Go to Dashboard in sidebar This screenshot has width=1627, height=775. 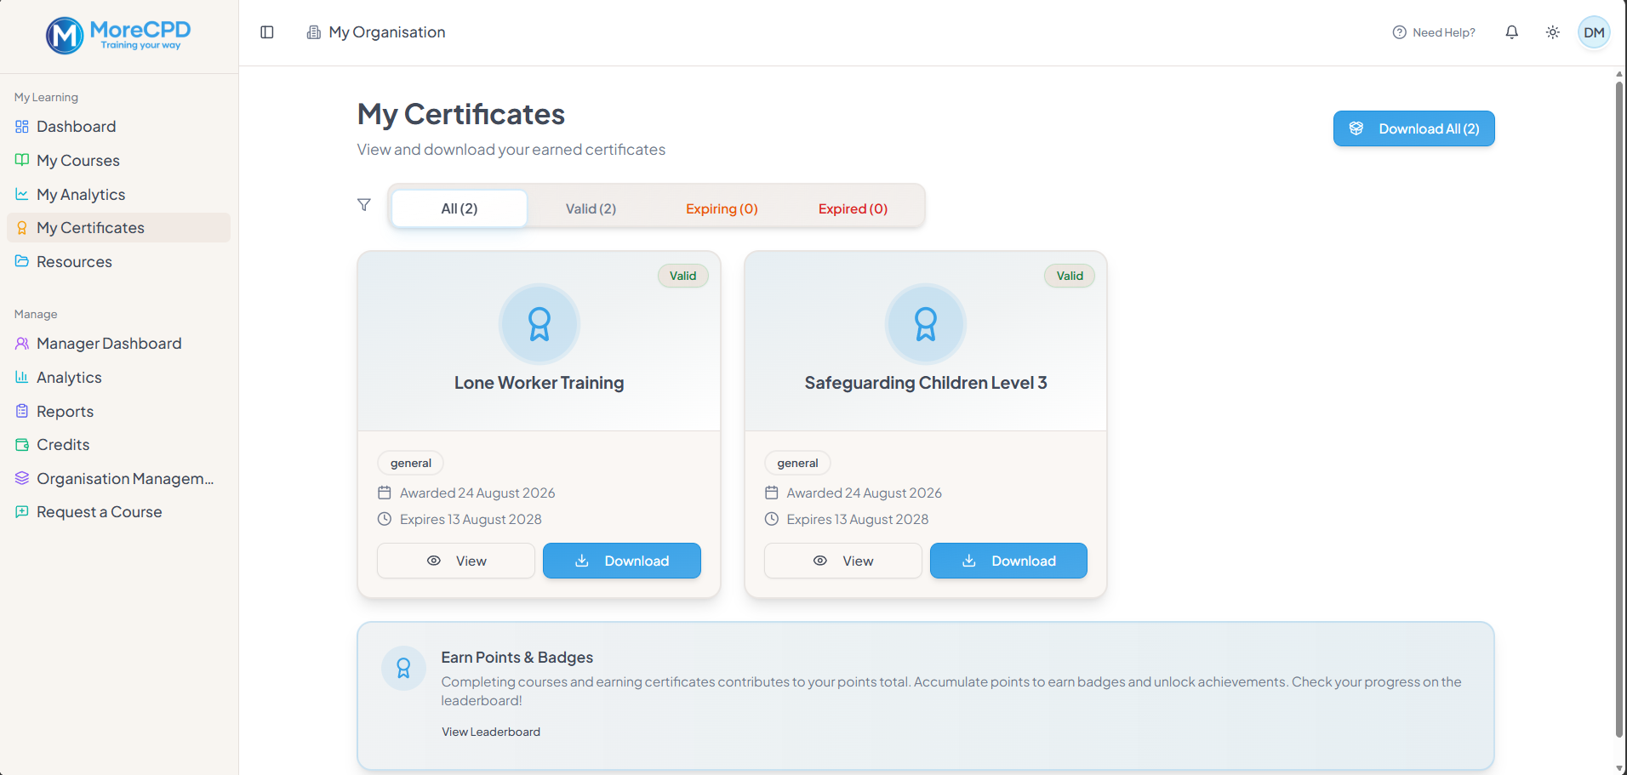click(x=119, y=127)
